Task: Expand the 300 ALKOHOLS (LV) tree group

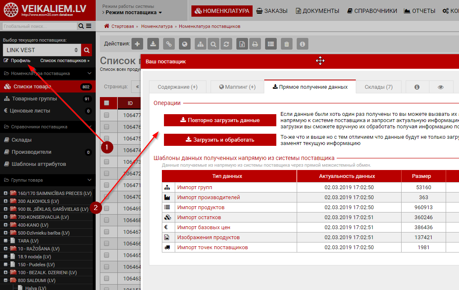Action: (5, 201)
